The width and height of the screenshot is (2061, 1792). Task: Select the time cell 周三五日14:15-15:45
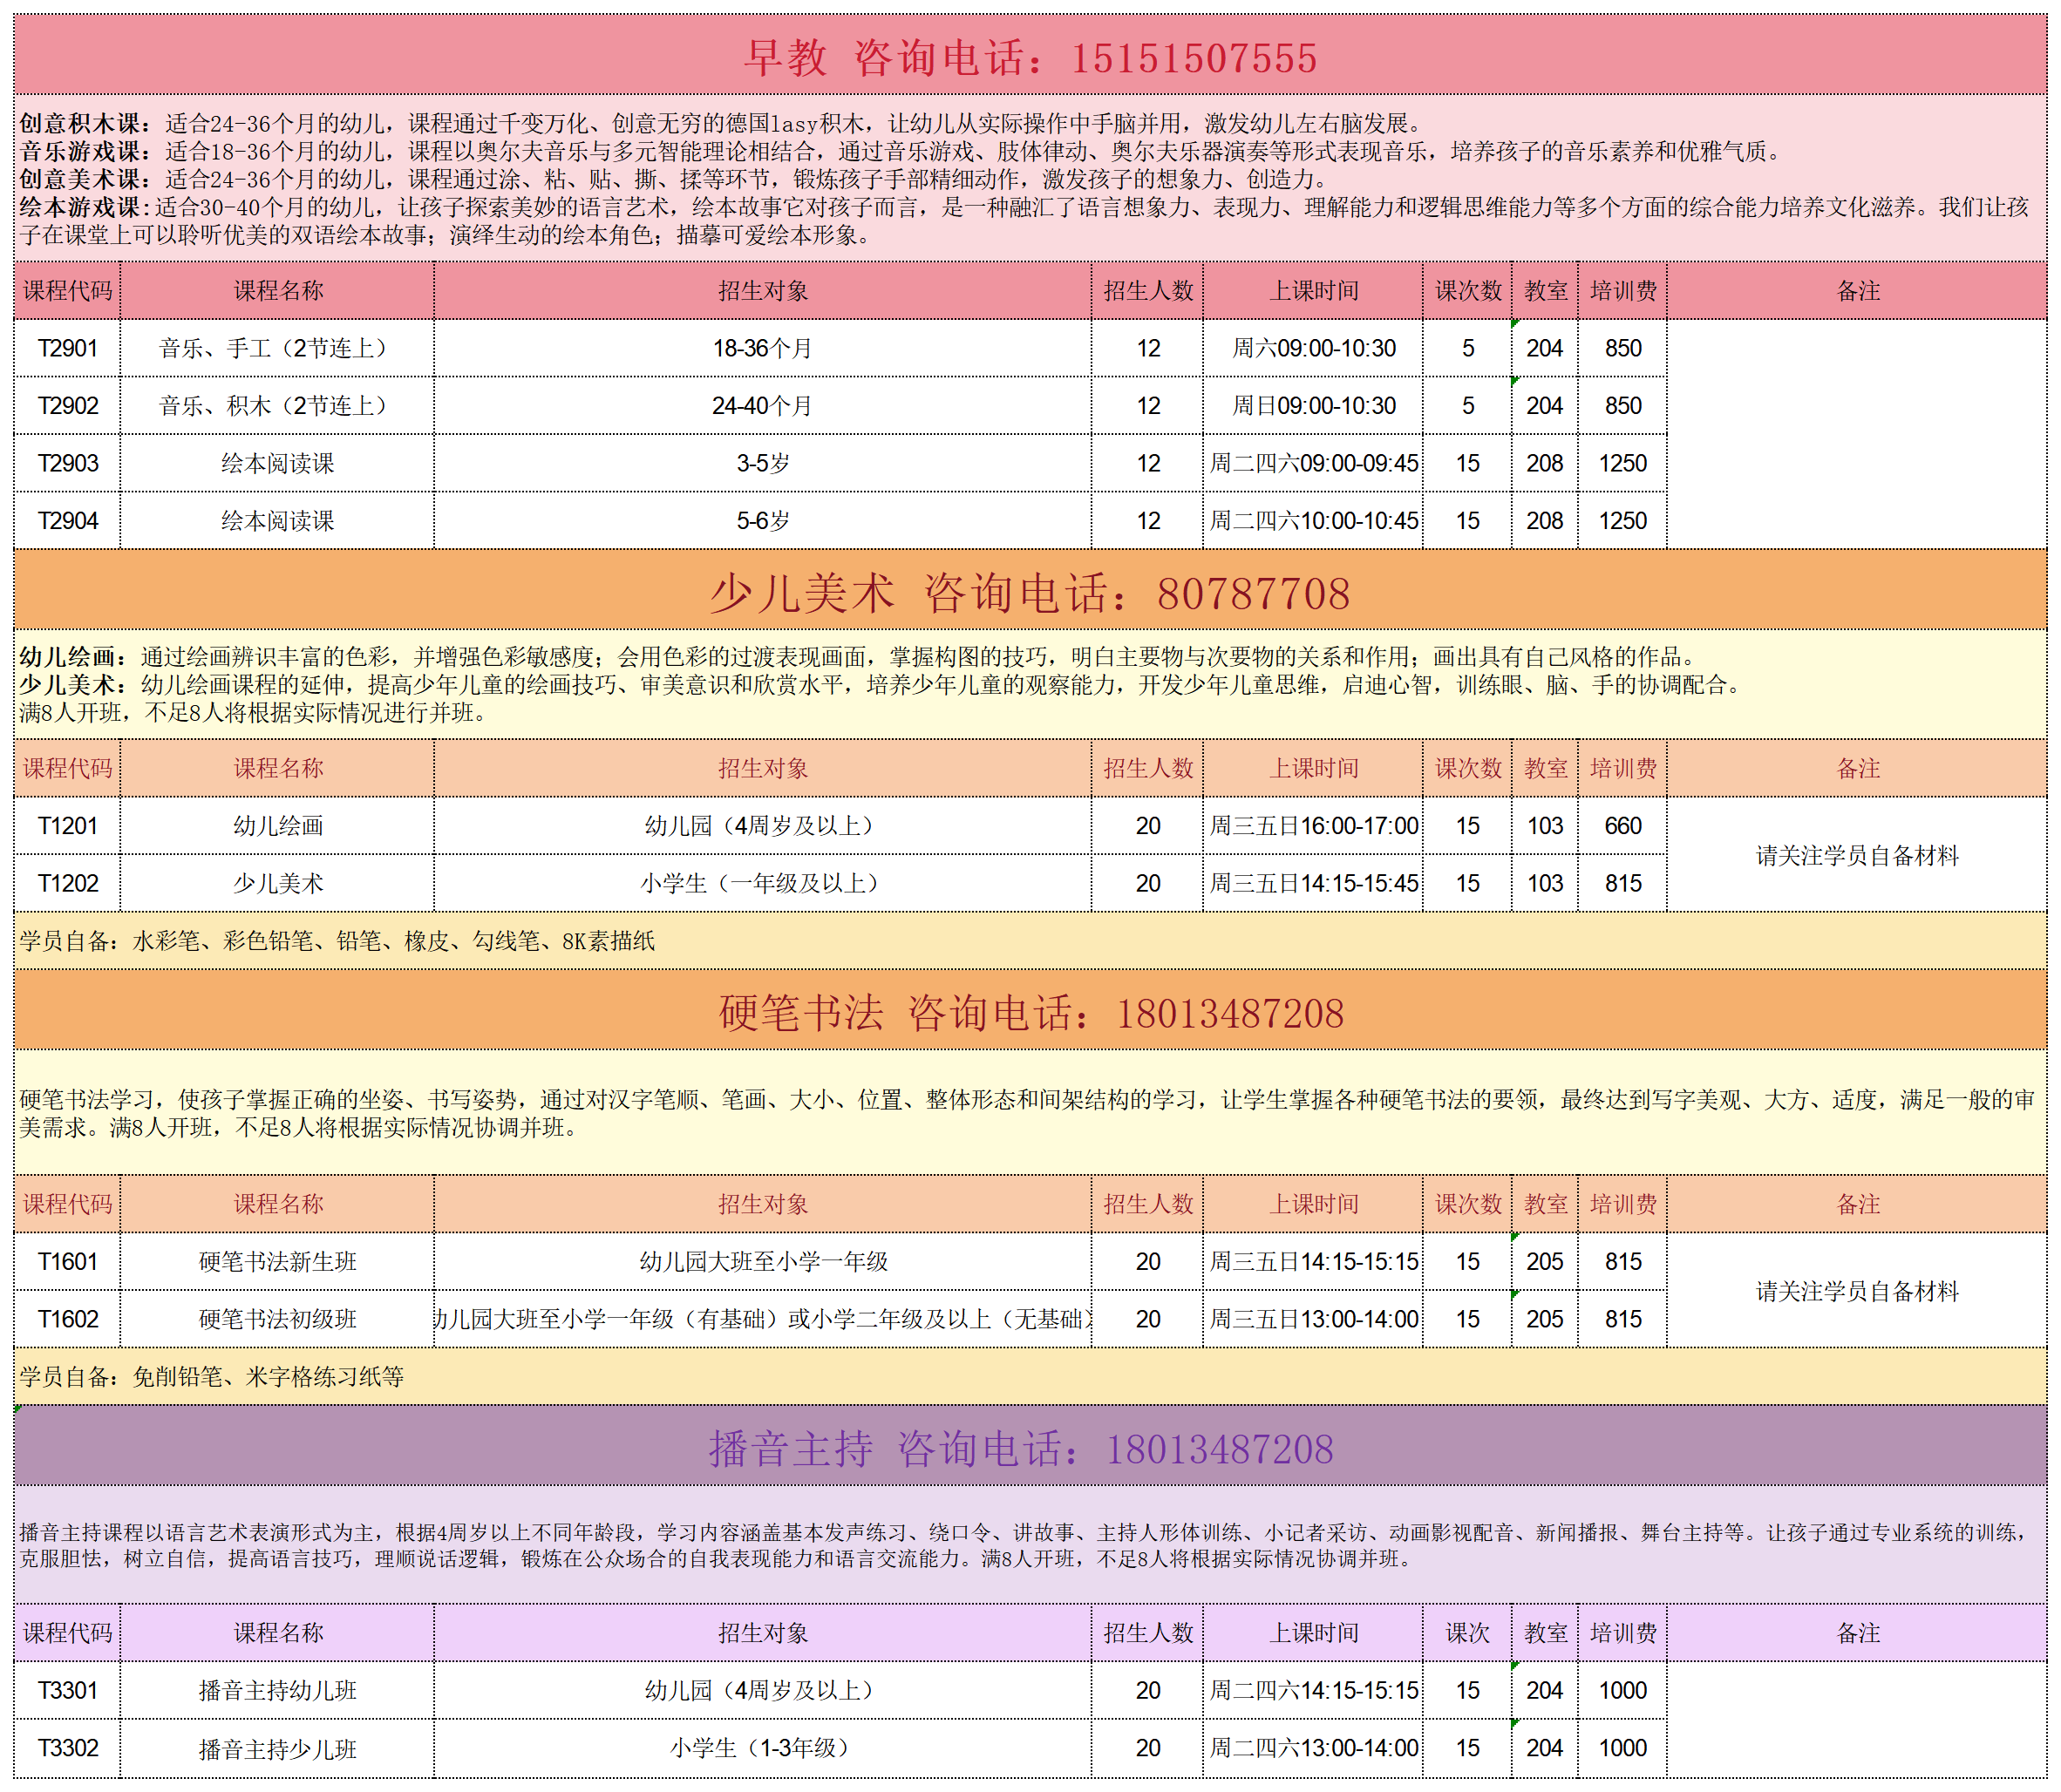click(1313, 883)
